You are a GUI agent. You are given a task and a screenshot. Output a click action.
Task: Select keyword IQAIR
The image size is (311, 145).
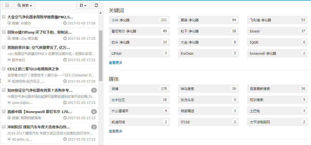tap(277, 42)
